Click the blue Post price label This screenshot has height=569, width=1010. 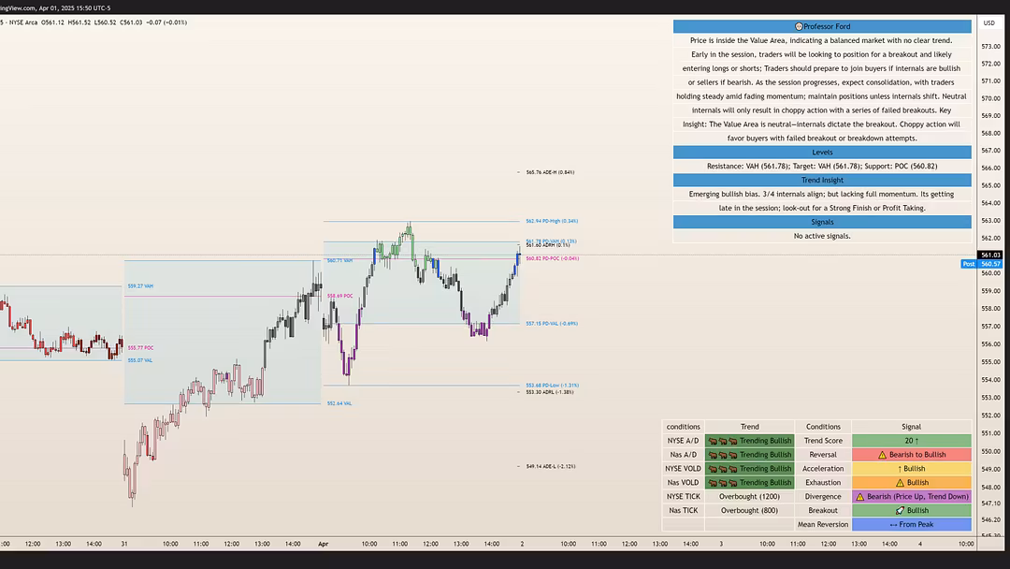(969, 264)
